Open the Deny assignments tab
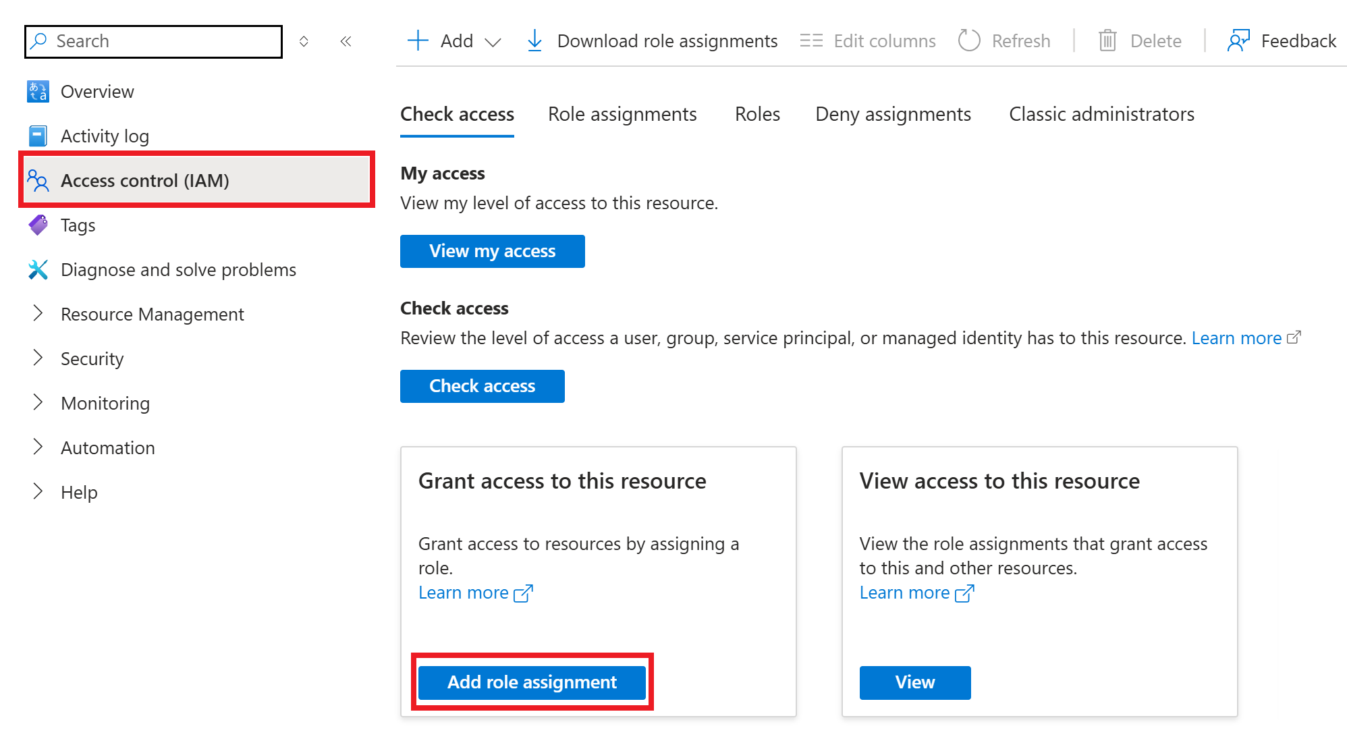1347x741 pixels. coord(892,114)
